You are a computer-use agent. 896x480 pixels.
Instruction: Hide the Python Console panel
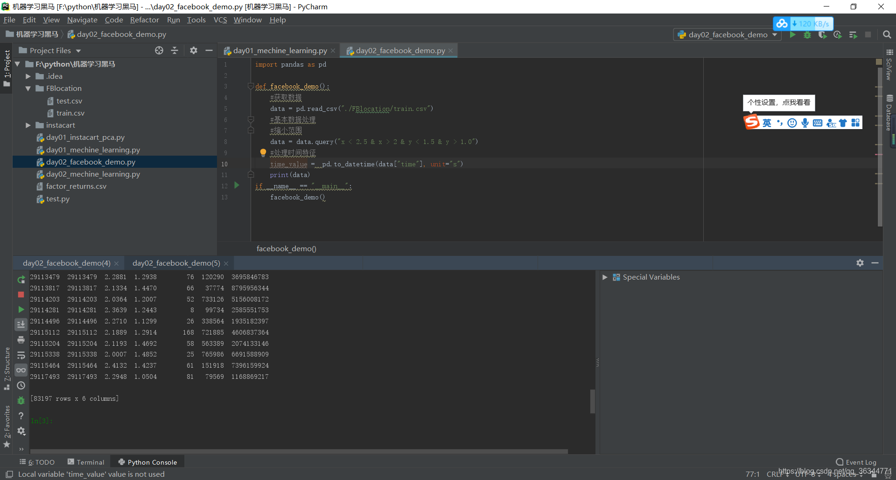[875, 263]
